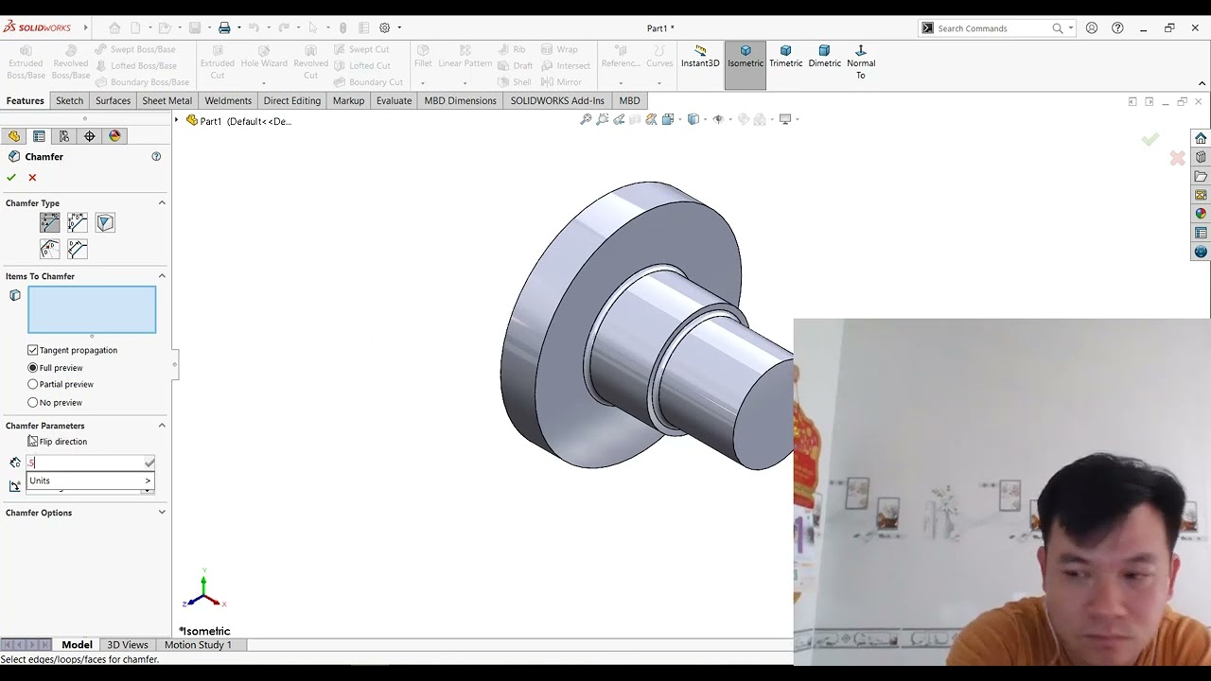Switch to the 3D Views bottom tab

click(128, 645)
